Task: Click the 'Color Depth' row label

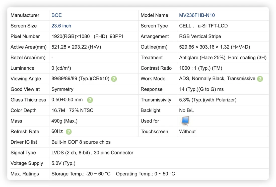Action: [x=23, y=110]
